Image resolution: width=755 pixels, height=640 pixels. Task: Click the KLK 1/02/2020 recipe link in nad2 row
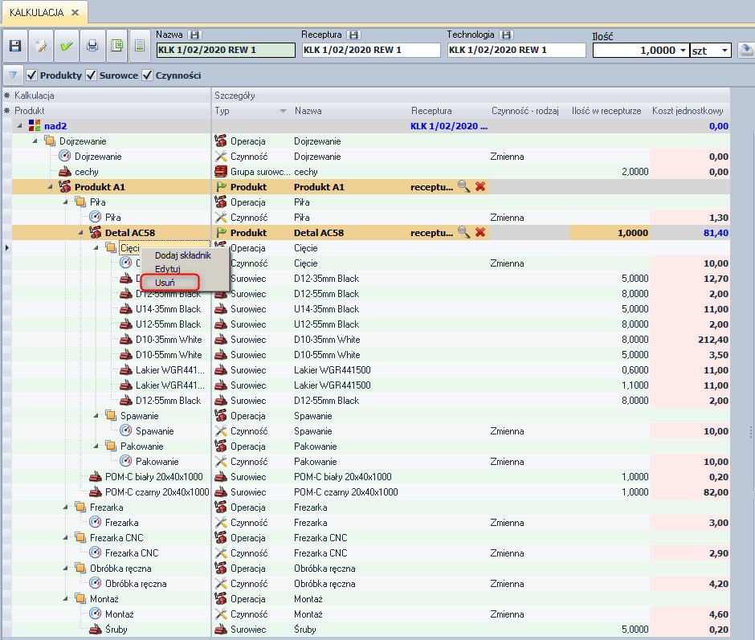tap(449, 126)
